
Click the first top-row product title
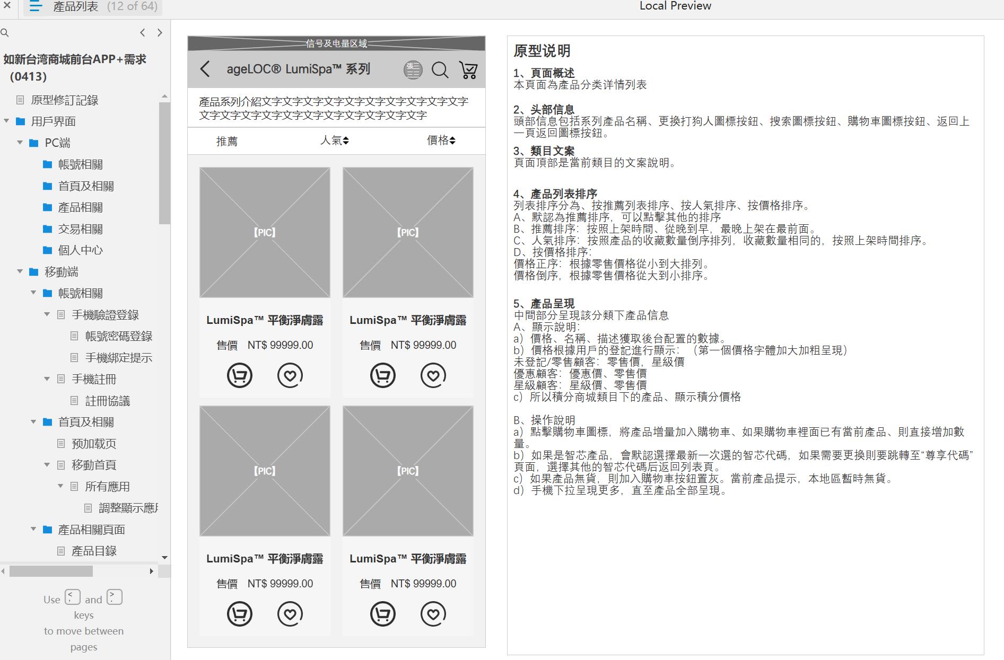point(265,320)
